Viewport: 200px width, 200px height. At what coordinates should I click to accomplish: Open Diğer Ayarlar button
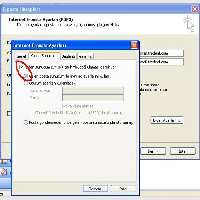[167, 120]
